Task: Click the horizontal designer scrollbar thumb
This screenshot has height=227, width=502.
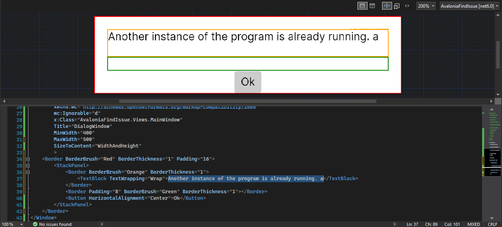Action: [248, 101]
